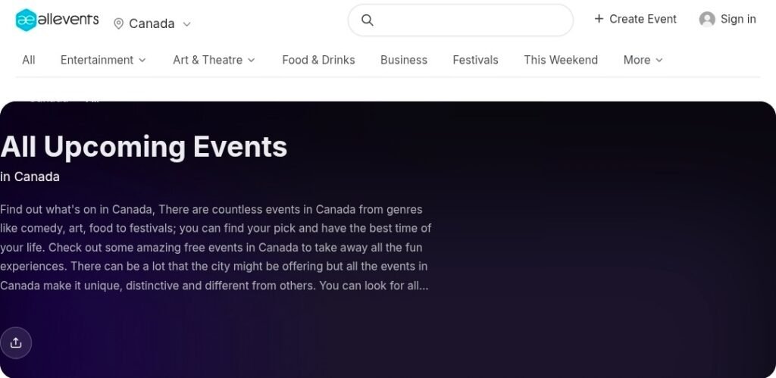Click the location pin icon
Image resolution: width=776 pixels, height=378 pixels.
pos(118,23)
